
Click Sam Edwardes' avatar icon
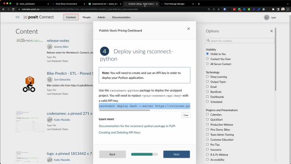(x=50, y=80)
